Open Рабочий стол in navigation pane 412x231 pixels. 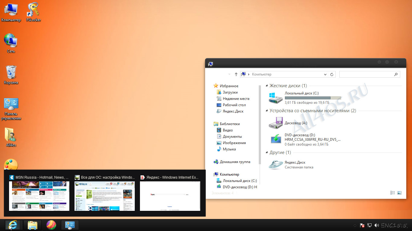(x=234, y=105)
